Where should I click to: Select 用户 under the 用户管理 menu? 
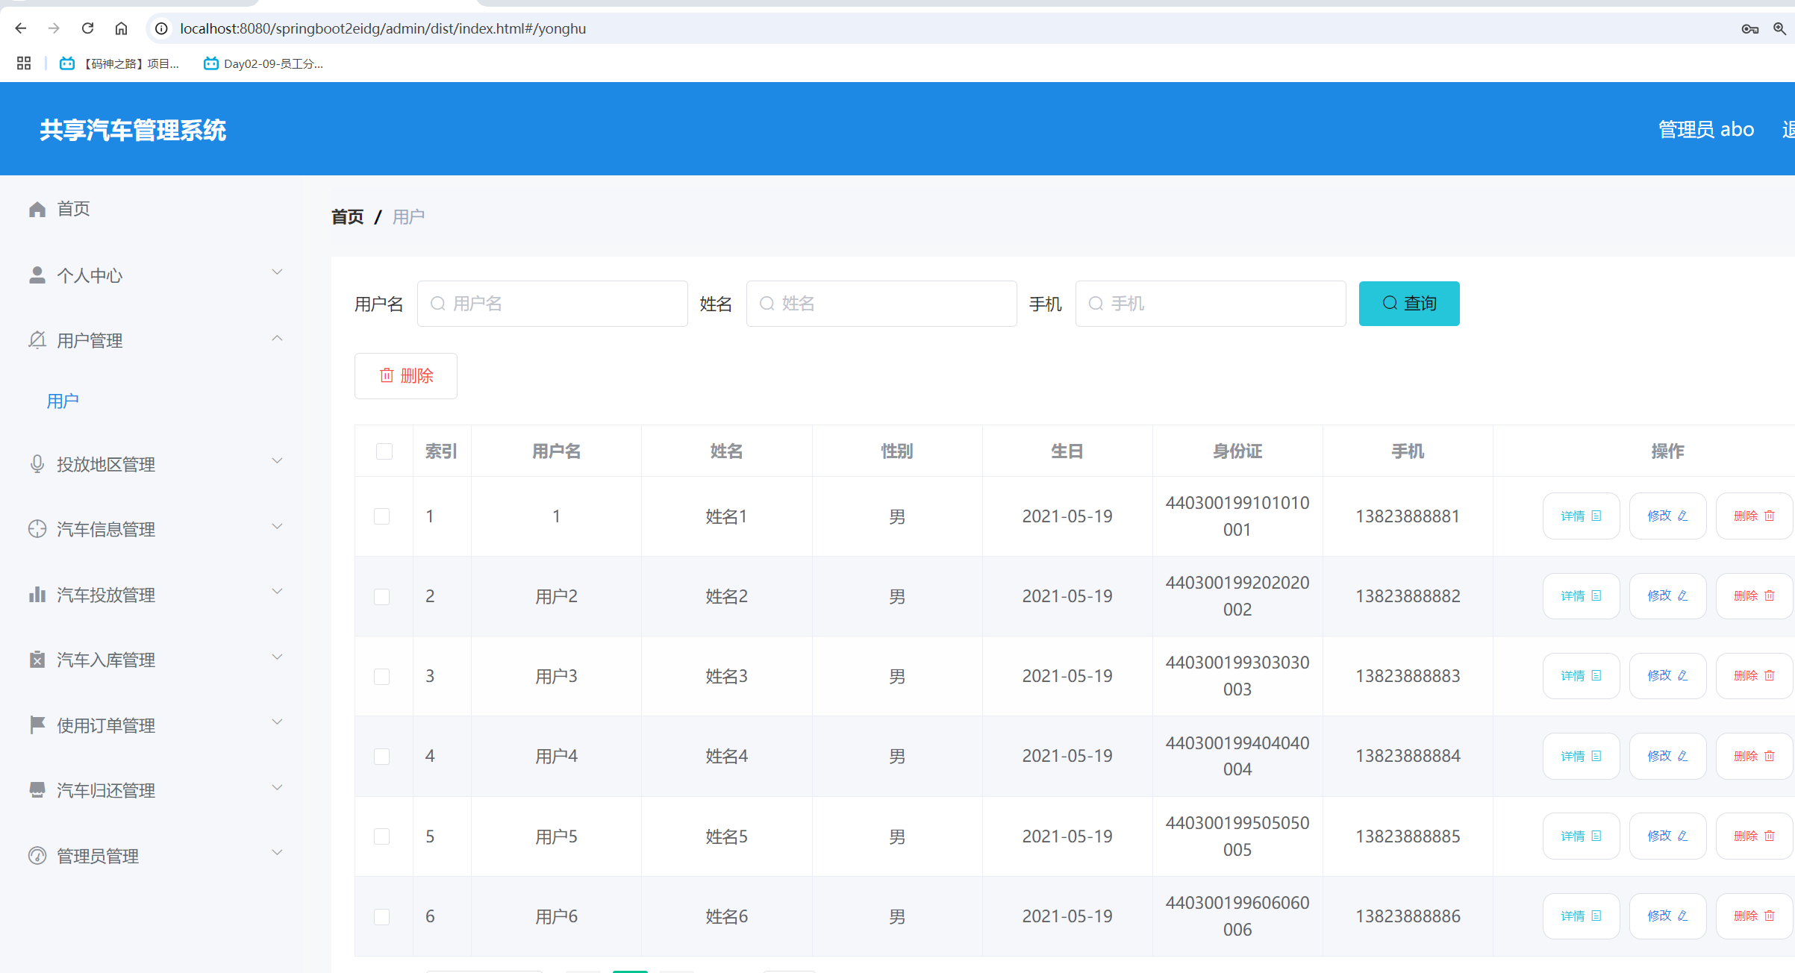62,401
